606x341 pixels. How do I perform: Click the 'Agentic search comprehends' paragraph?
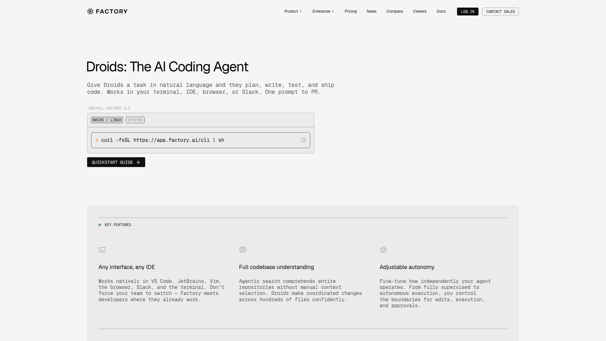click(x=300, y=290)
